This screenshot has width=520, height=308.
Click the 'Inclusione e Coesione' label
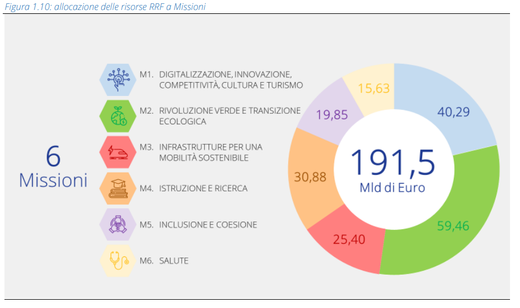[x=207, y=225]
